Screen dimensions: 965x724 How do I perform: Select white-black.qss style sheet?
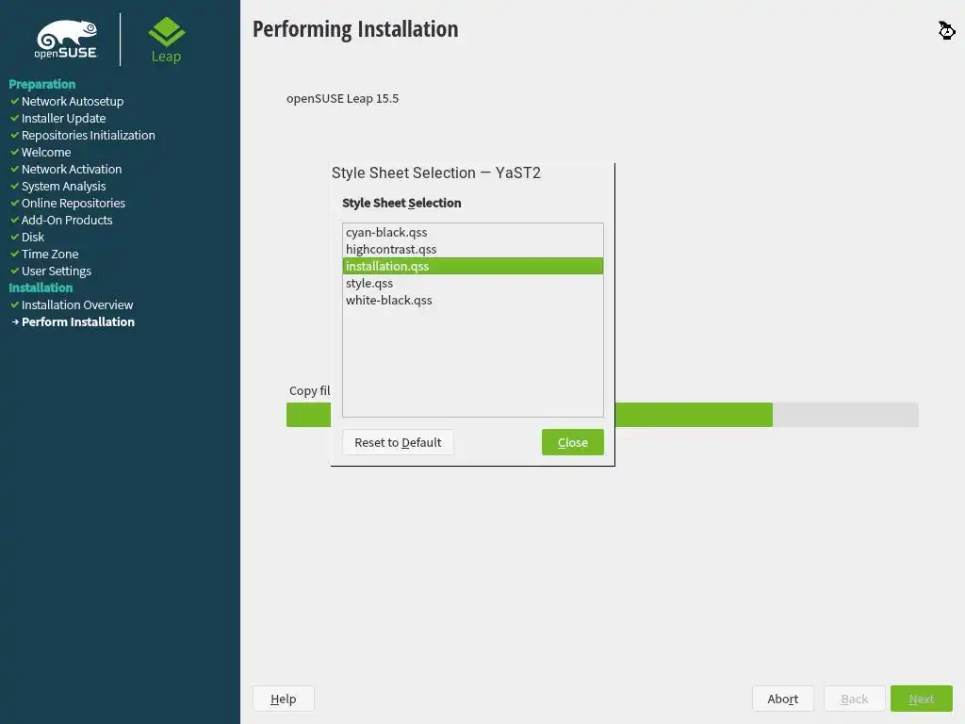coord(472,301)
